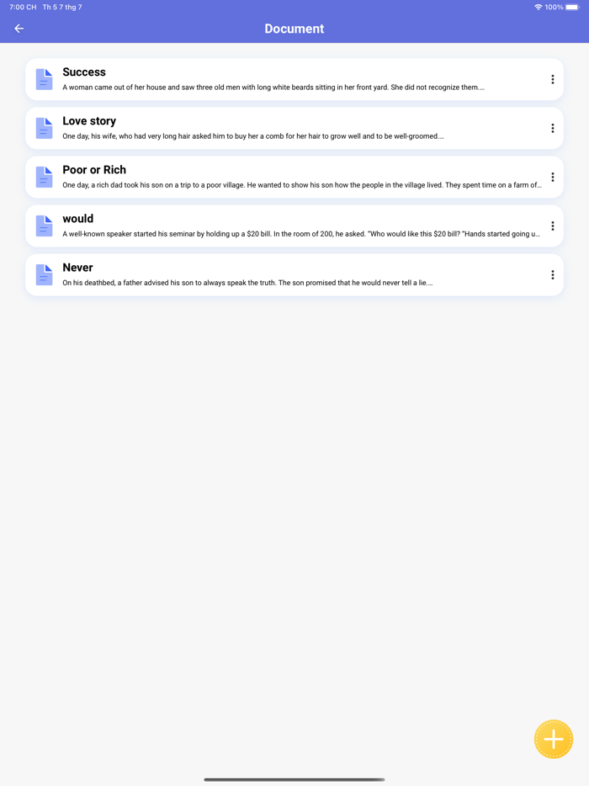Click the battery indicator in status bar
Image resolution: width=589 pixels, height=786 pixels.
[x=574, y=6]
